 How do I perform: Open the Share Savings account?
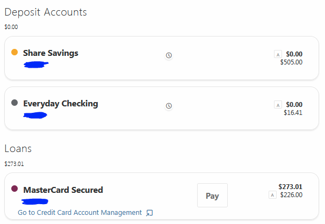pos(50,53)
